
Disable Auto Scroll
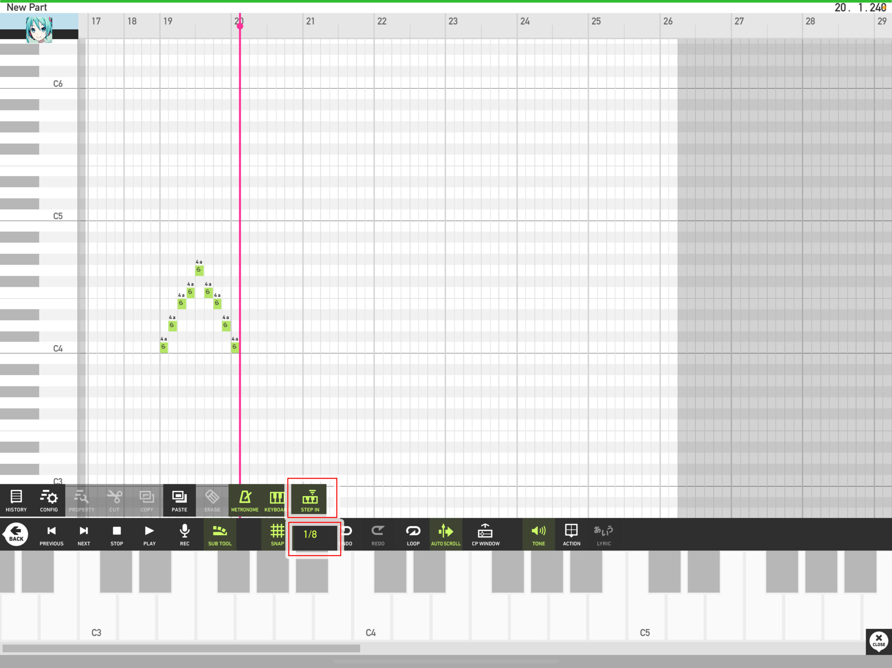446,534
